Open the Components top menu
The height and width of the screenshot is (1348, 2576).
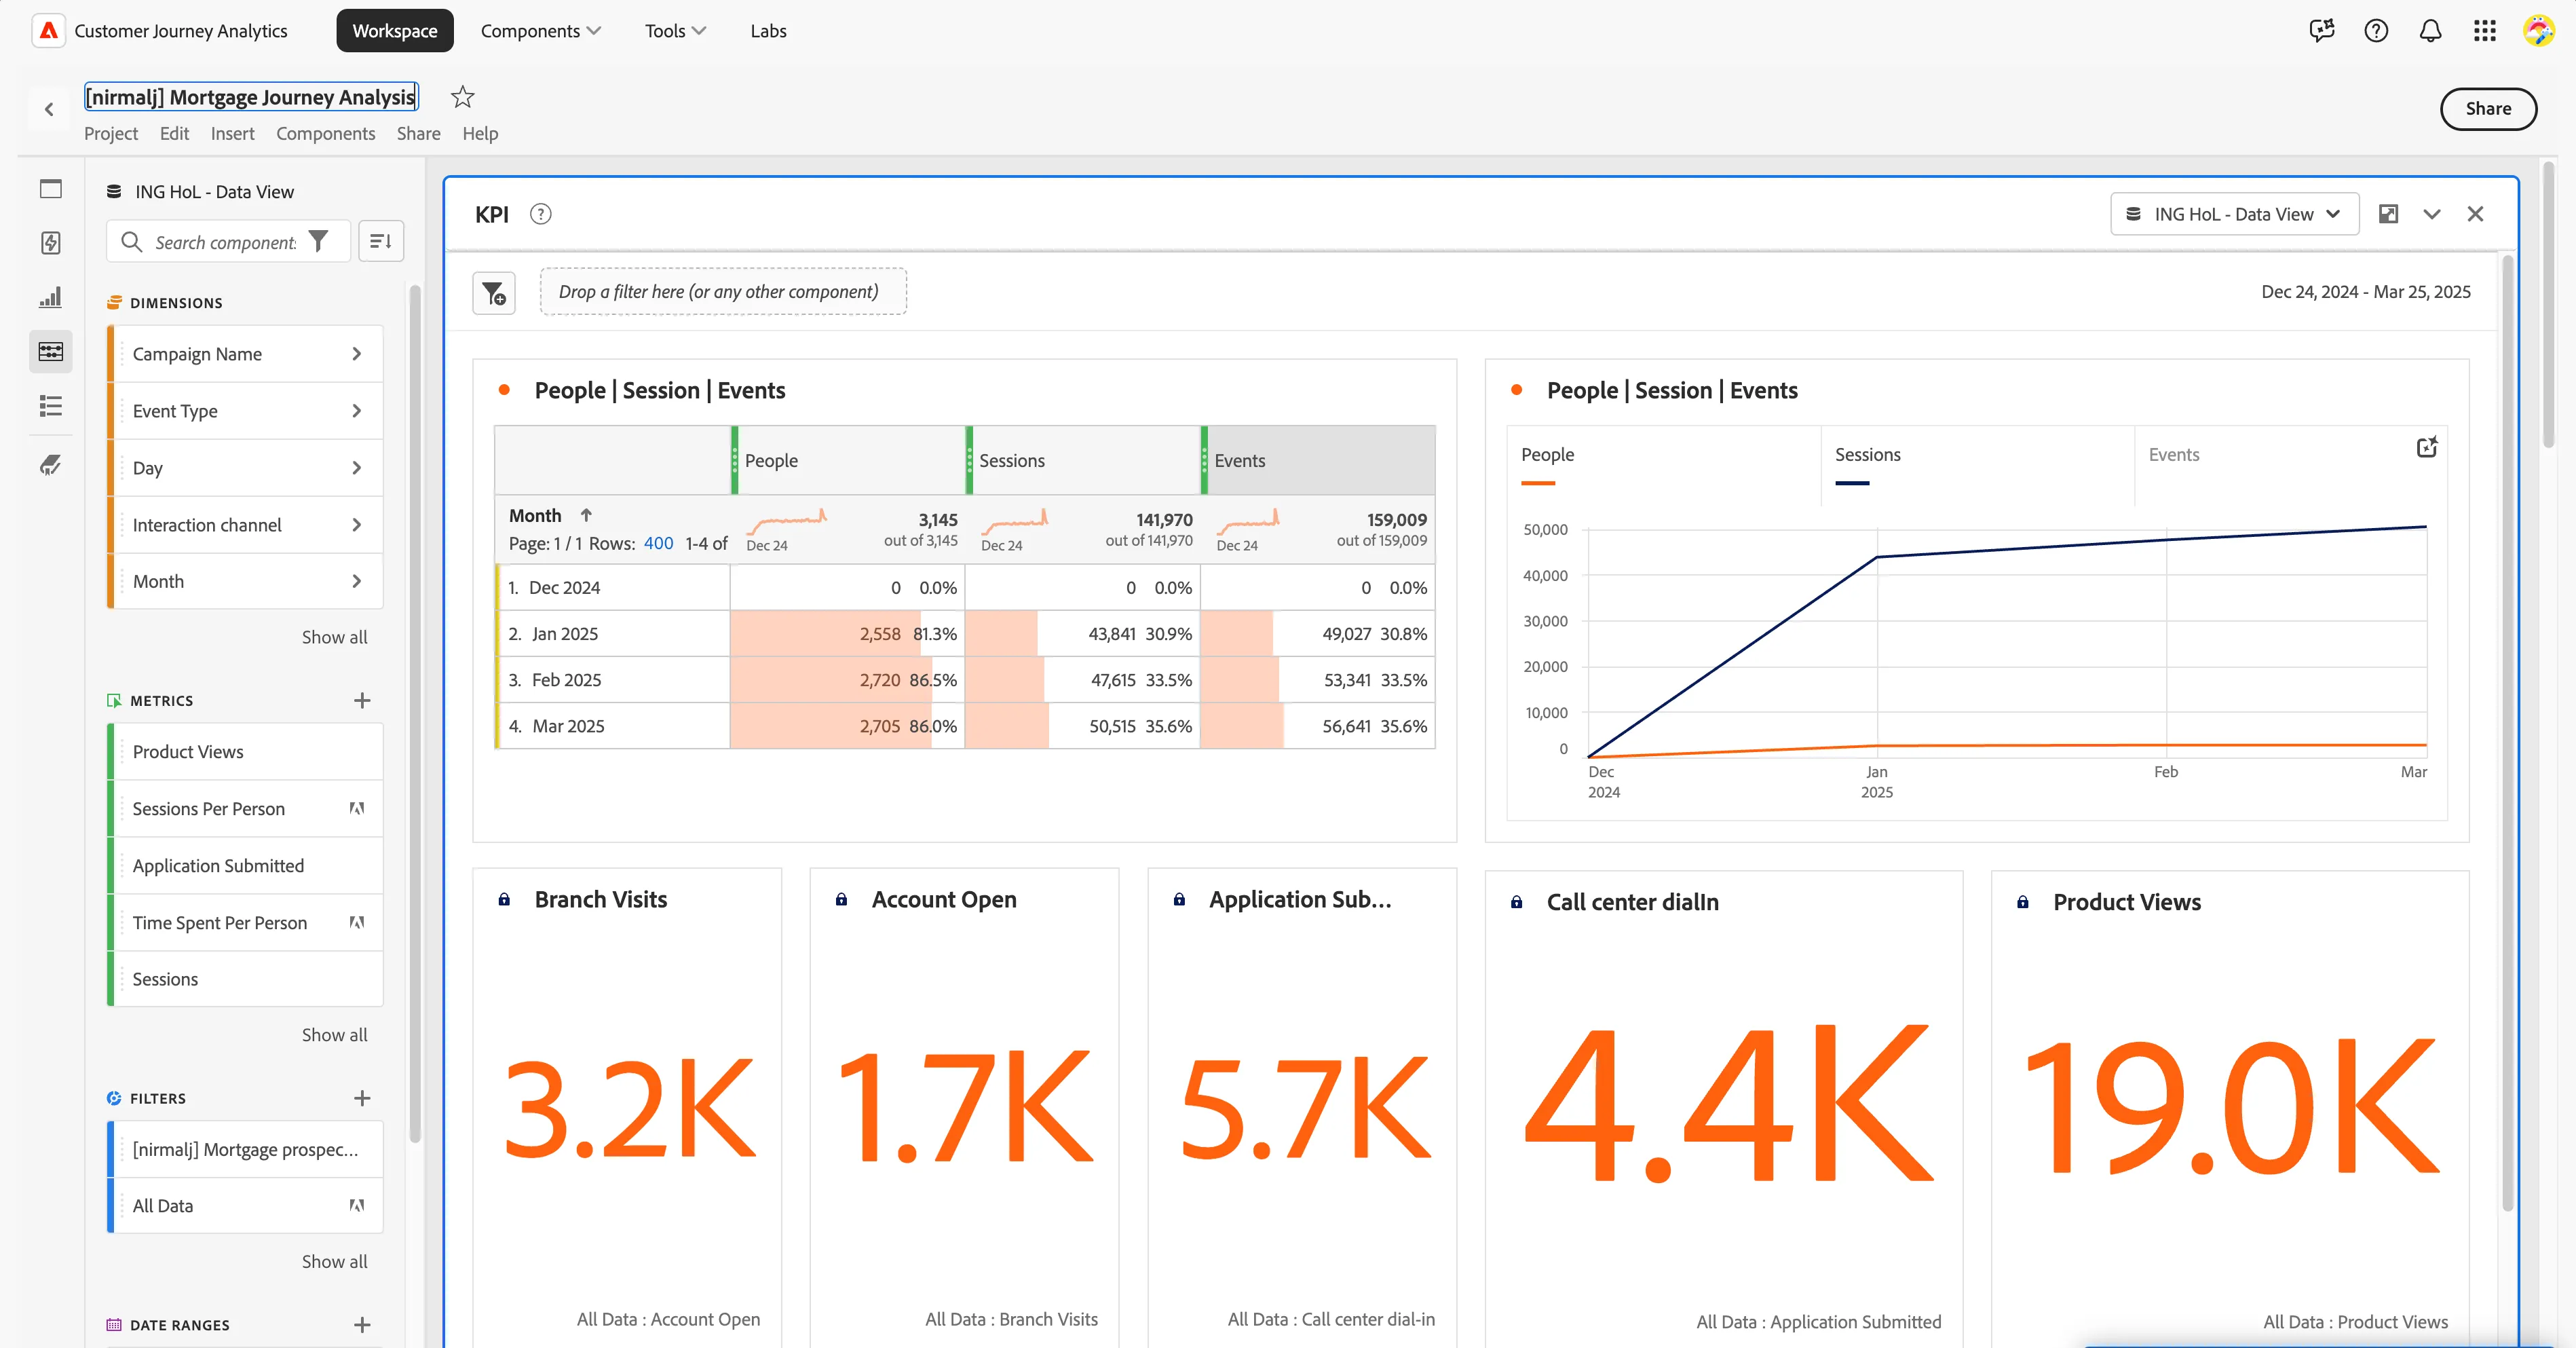point(540,31)
